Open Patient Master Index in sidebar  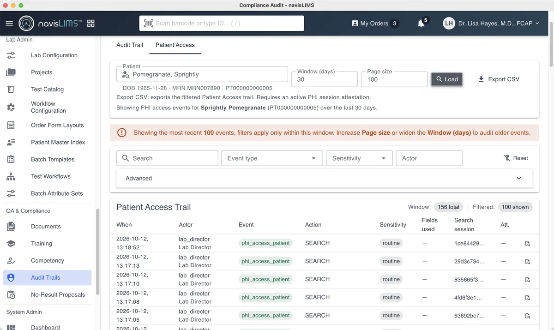[x=47, y=142]
